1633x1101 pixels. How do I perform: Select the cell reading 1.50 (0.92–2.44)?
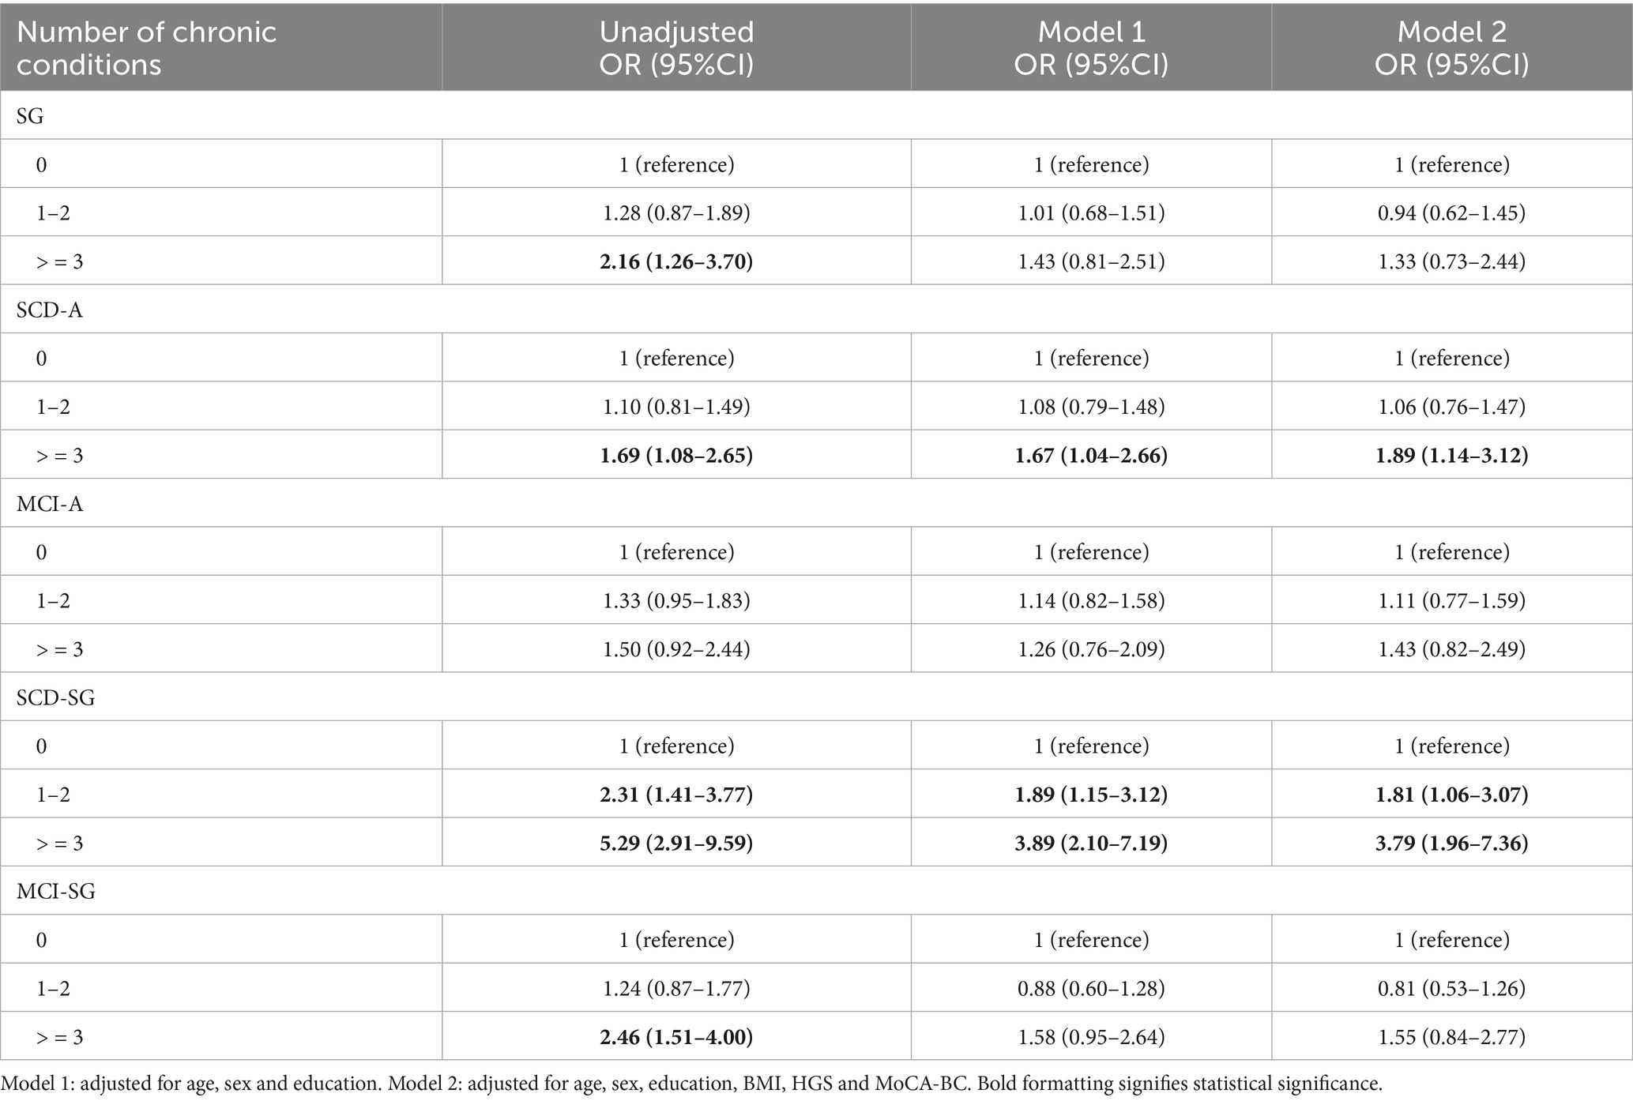pyautogui.click(x=676, y=648)
